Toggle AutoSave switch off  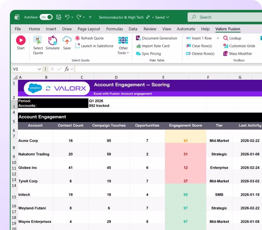click(x=46, y=17)
